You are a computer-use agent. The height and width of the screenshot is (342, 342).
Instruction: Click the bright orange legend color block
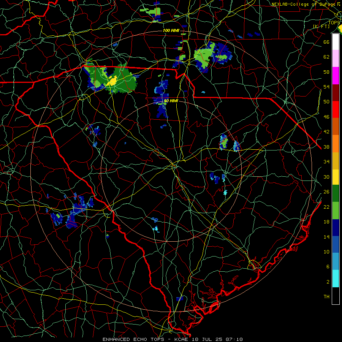336,144
